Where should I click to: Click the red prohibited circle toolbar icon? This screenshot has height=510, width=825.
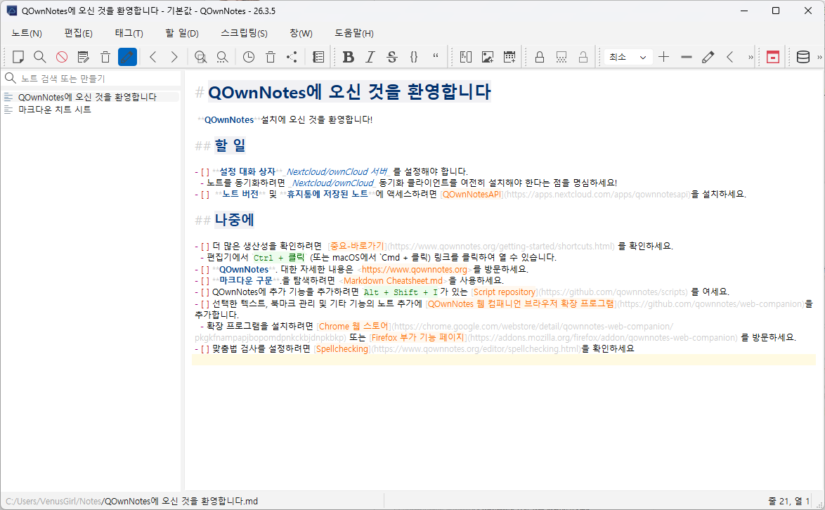pos(62,57)
